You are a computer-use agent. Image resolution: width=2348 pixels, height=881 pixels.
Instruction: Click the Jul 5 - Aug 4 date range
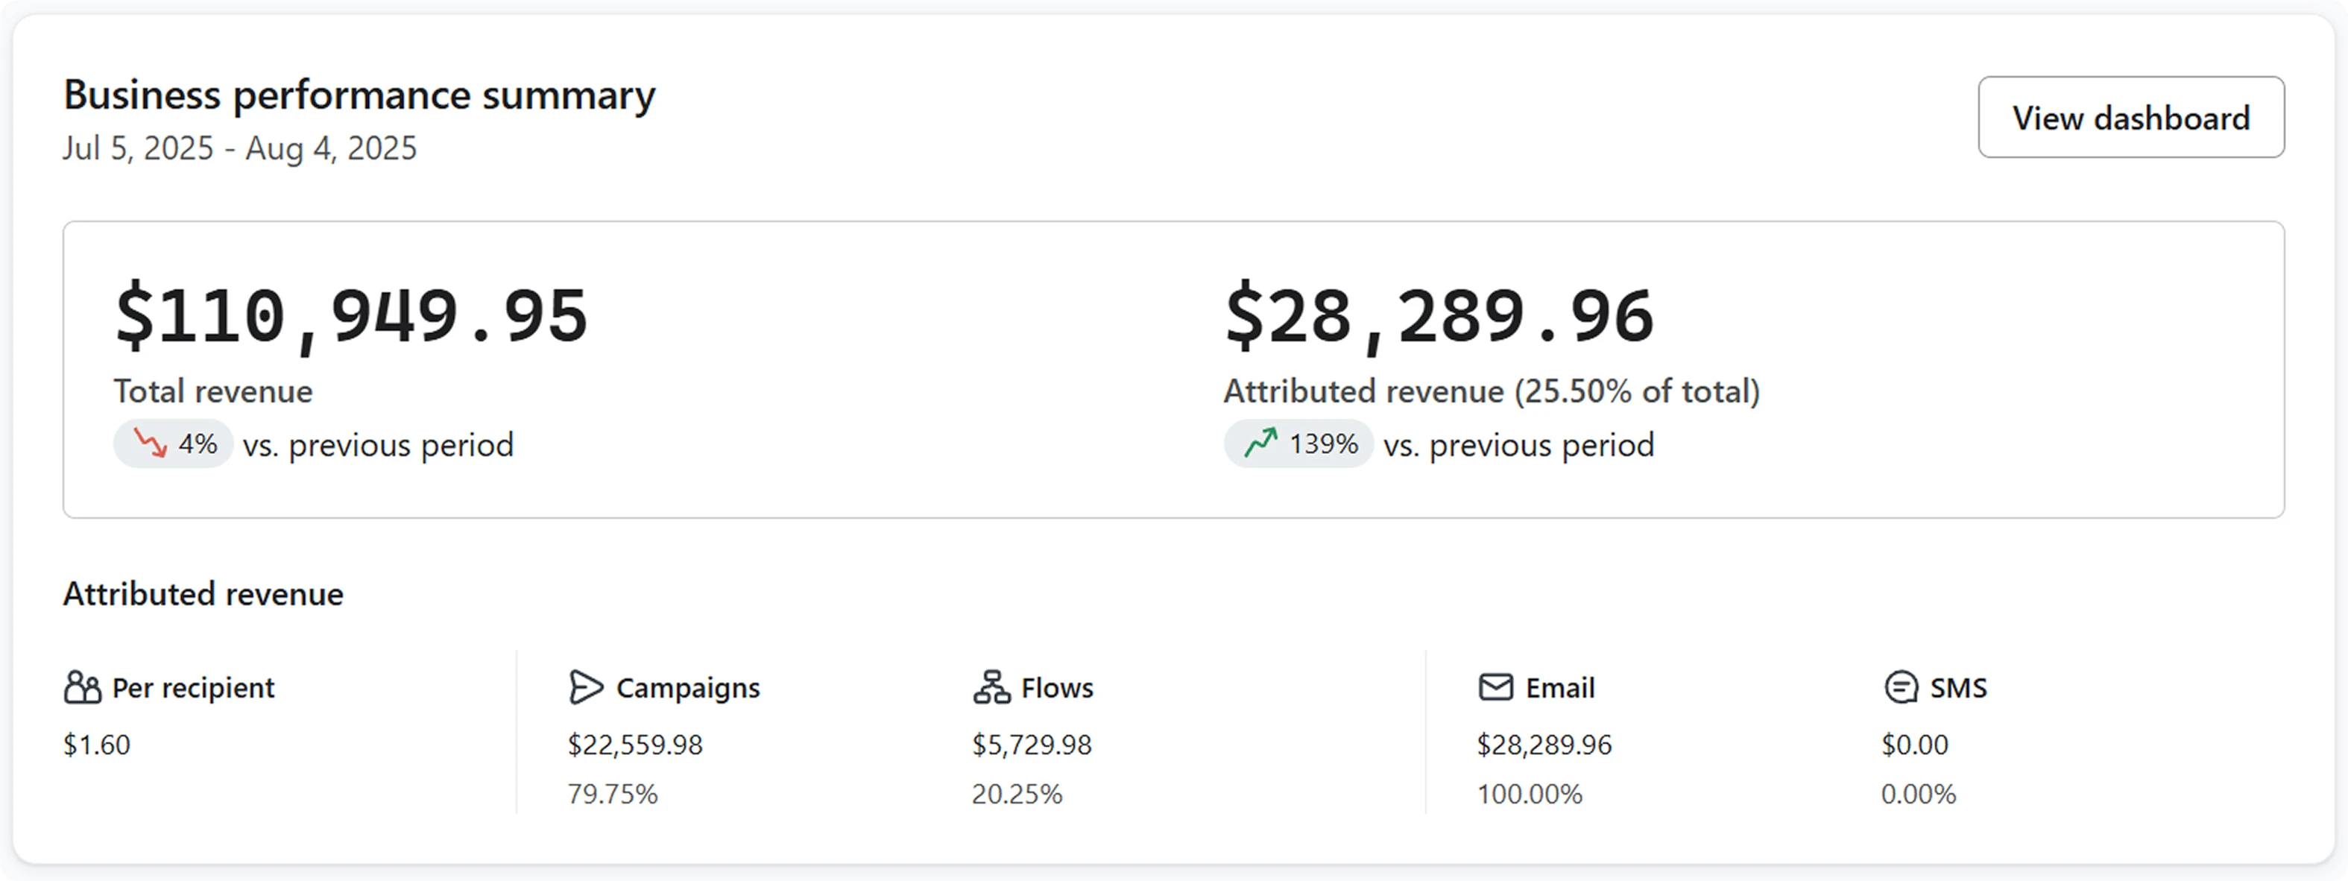pyautogui.click(x=240, y=148)
